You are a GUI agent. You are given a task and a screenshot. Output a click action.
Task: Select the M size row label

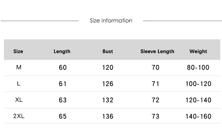pyautogui.click(x=19, y=67)
